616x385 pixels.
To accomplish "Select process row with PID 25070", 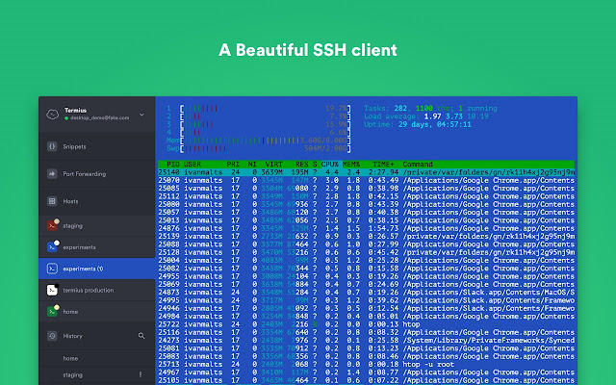I will tap(366, 180).
